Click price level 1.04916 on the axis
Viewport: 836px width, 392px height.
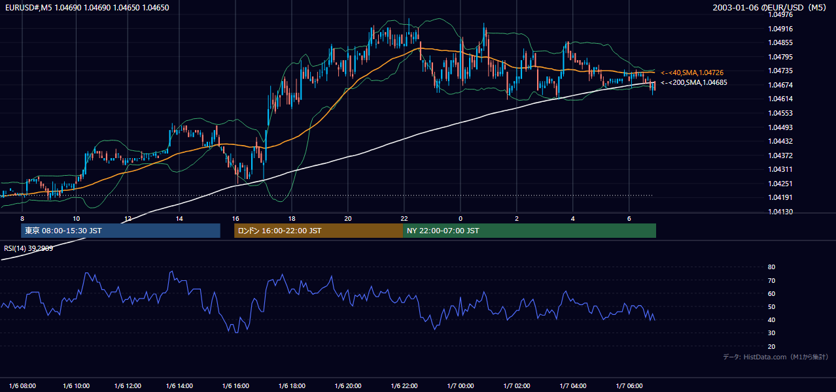click(781, 29)
